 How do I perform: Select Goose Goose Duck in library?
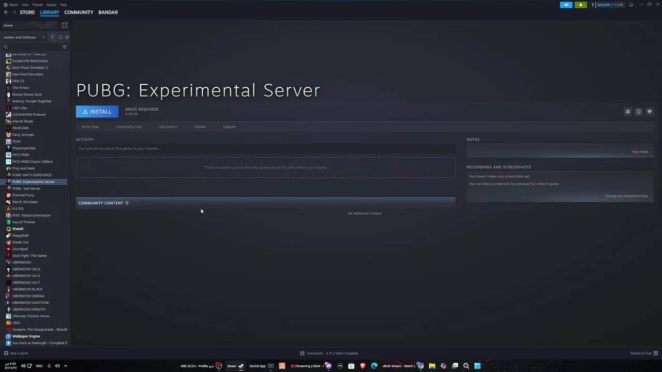point(27,95)
